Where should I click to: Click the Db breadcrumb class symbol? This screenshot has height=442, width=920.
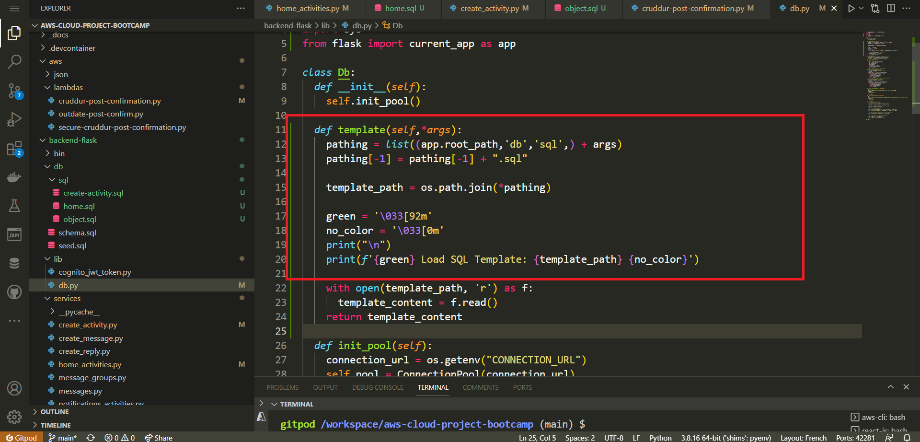point(392,25)
